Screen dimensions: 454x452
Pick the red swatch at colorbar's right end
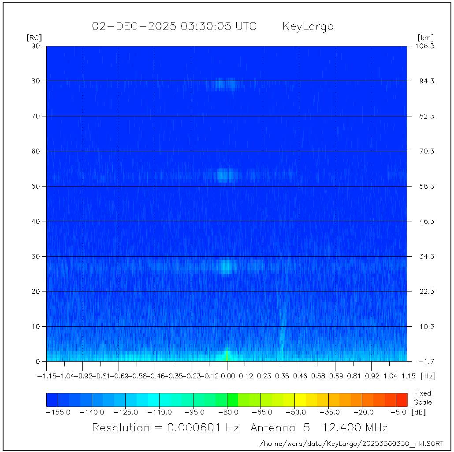[x=402, y=400]
